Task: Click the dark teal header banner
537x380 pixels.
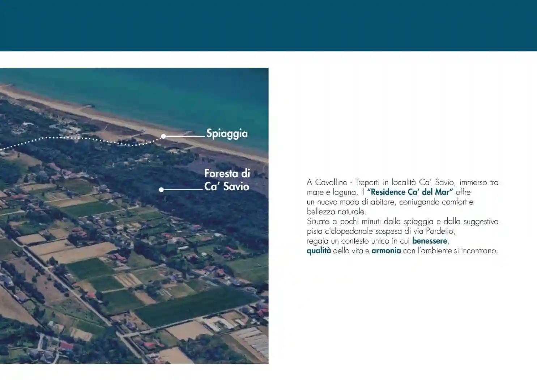Action: 268,25
